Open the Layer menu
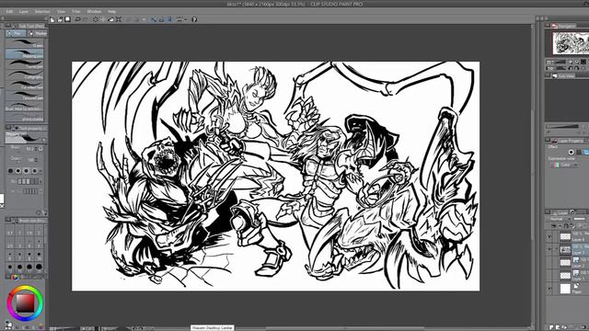589x331 pixels. (24, 11)
